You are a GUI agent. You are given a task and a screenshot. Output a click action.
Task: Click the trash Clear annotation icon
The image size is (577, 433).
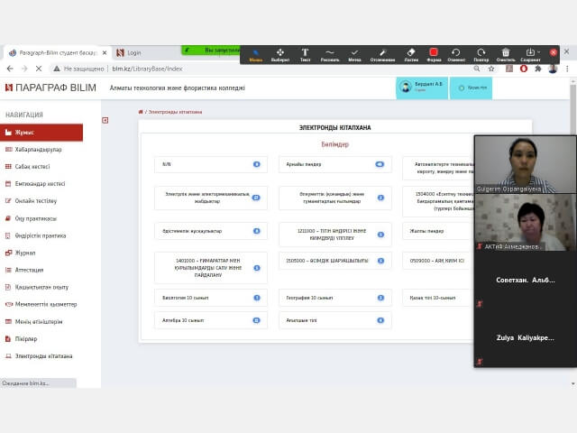click(506, 55)
